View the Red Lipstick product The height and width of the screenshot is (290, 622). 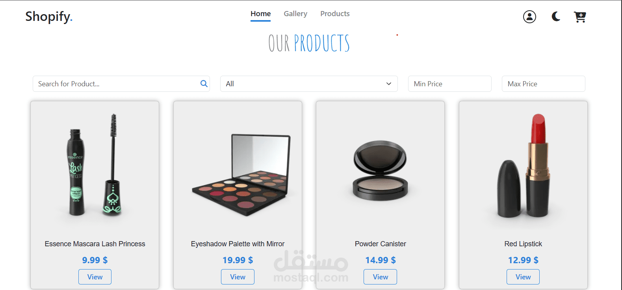click(x=523, y=277)
